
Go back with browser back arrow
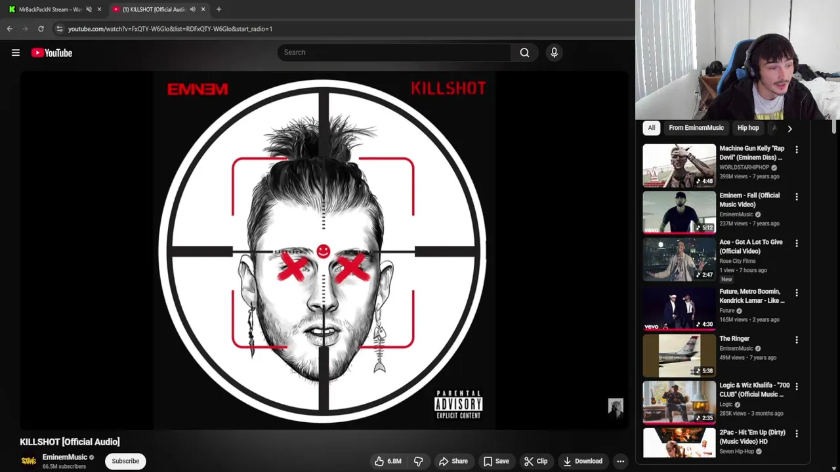[9, 29]
